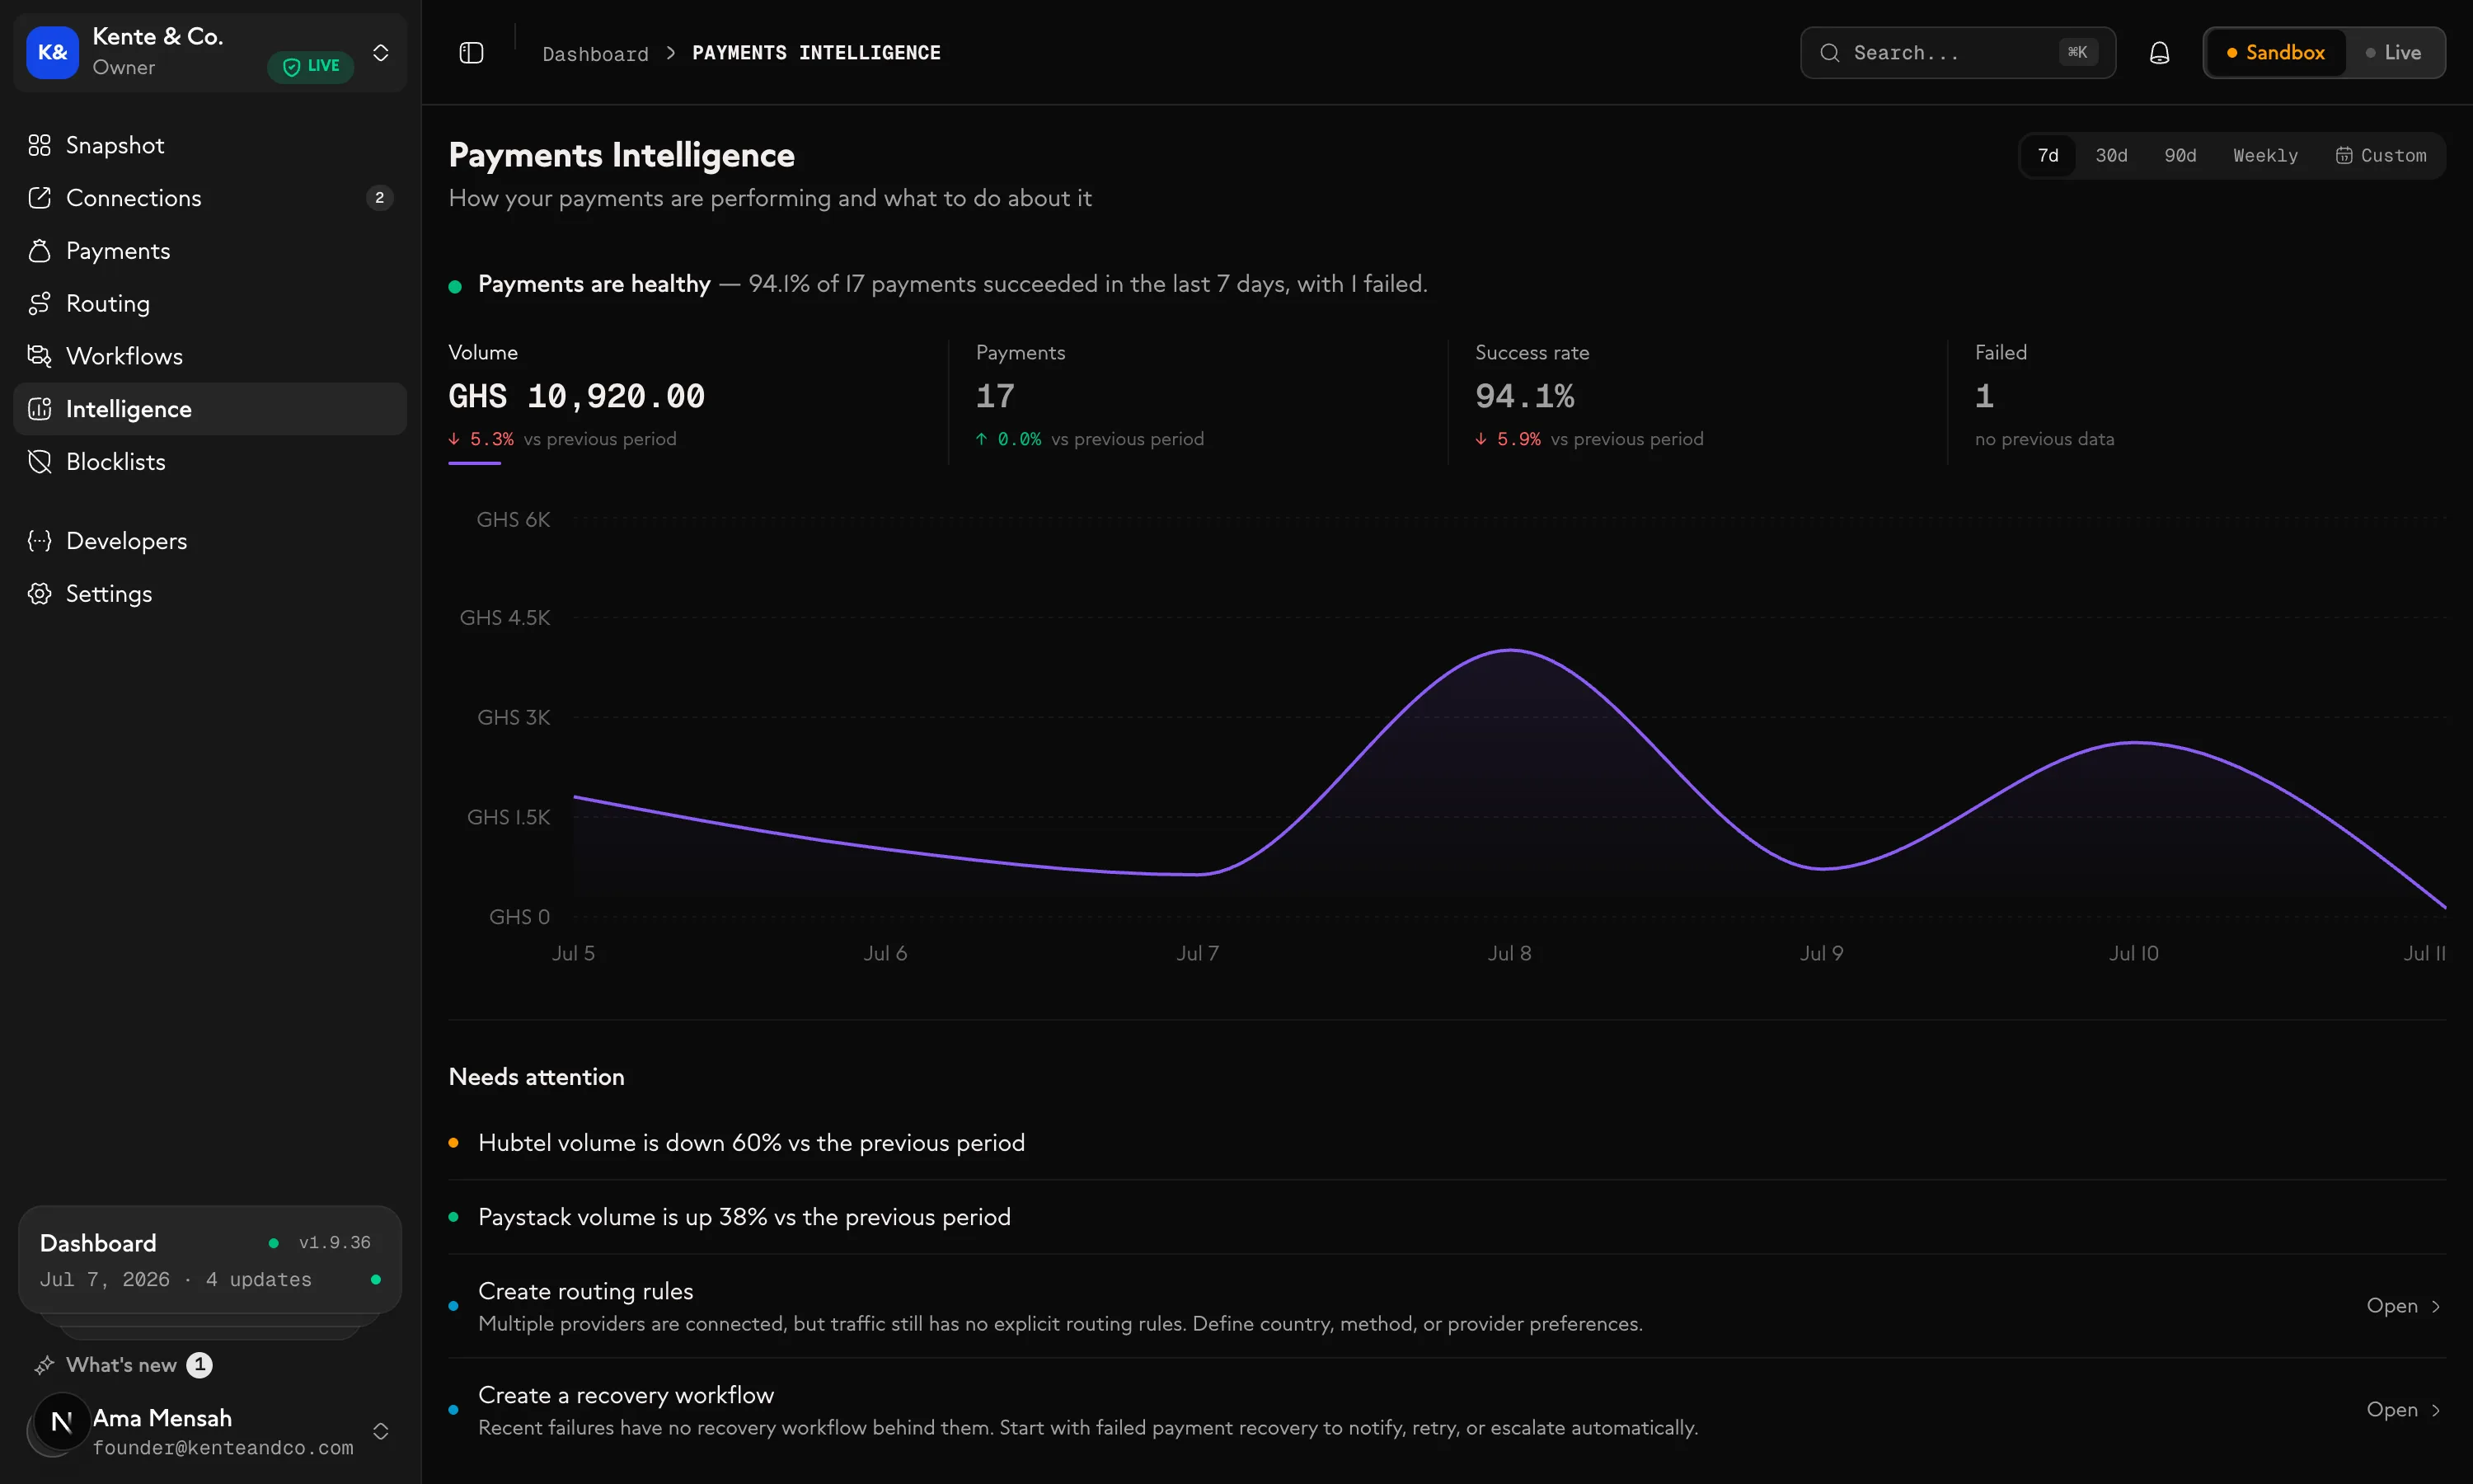The width and height of the screenshot is (2473, 1484).
Task: Click the Intelligence chart icon
Action: 39,409
